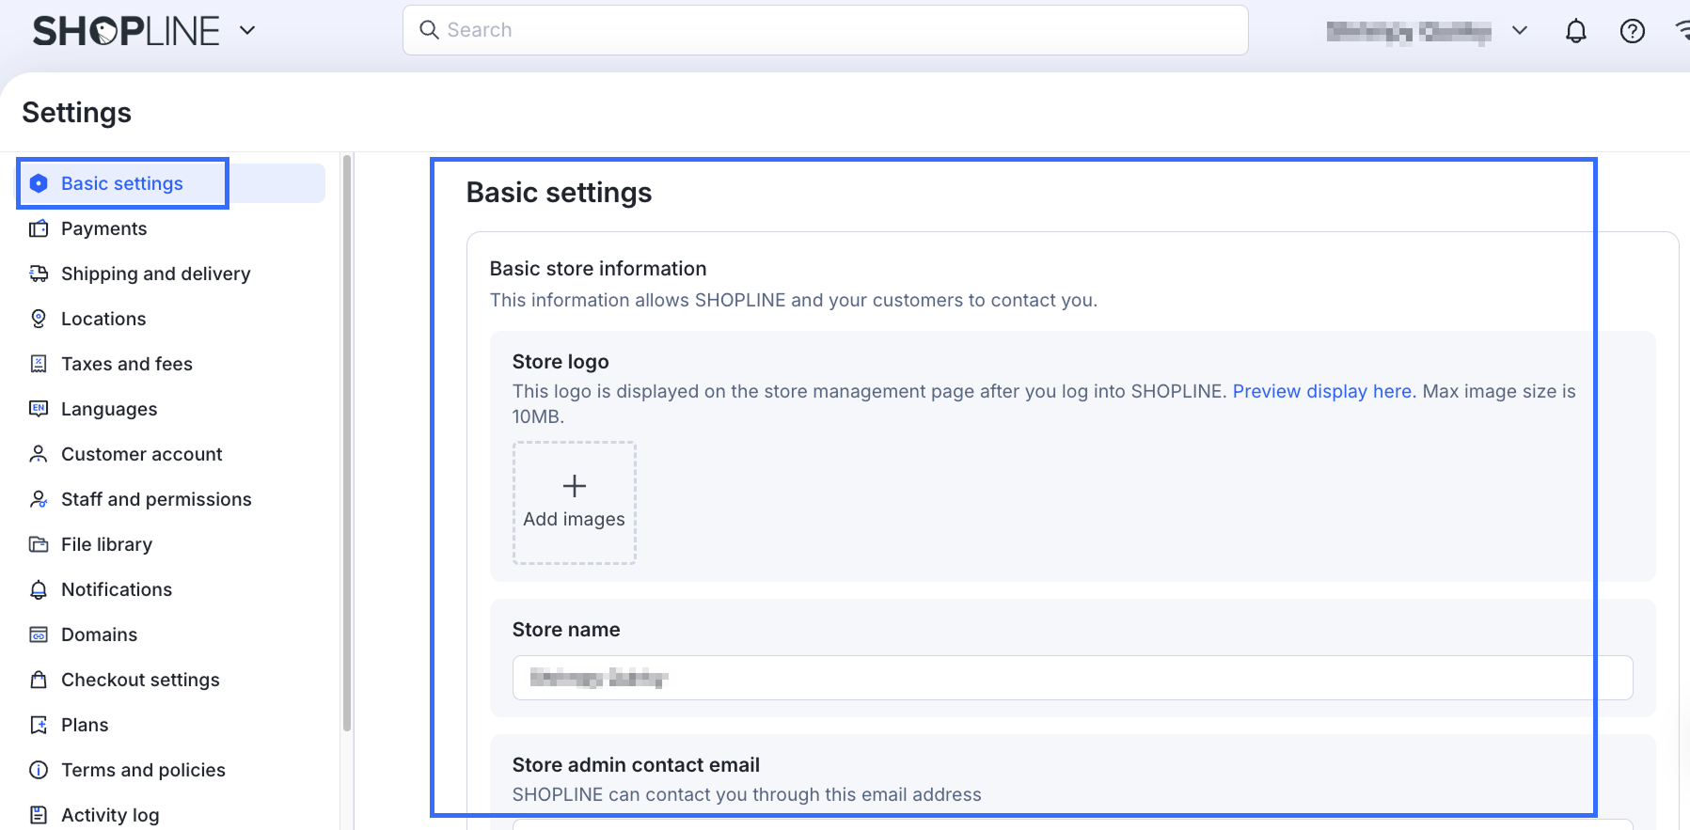Click the Shipping and delivery truck icon
1690x830 pixels.
[39, 274]
